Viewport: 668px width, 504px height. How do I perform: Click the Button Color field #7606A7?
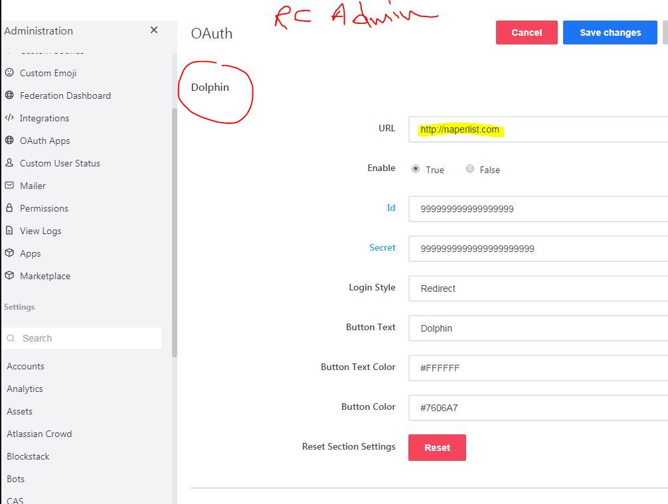click(538, 408)
